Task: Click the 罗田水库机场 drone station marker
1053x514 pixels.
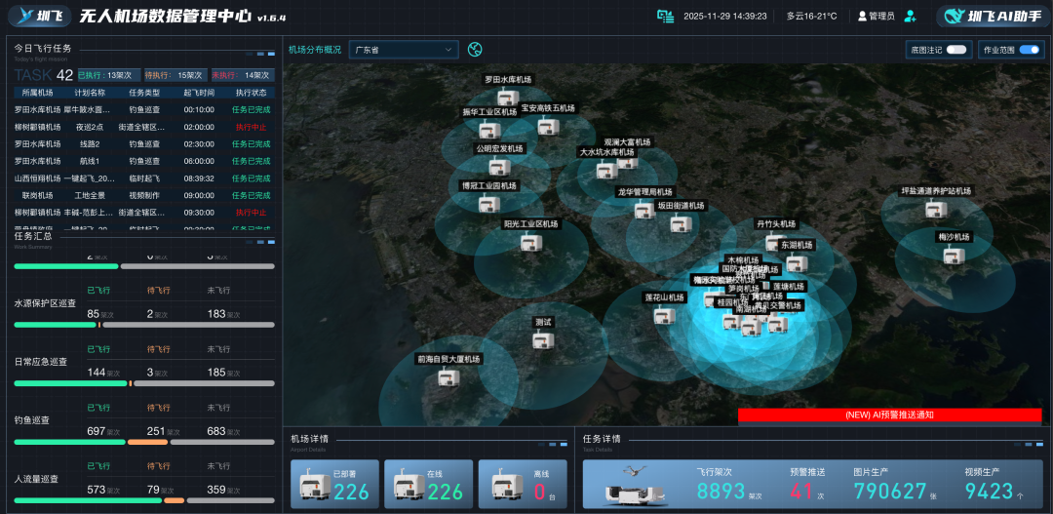Action: click(x=507, y=97)
